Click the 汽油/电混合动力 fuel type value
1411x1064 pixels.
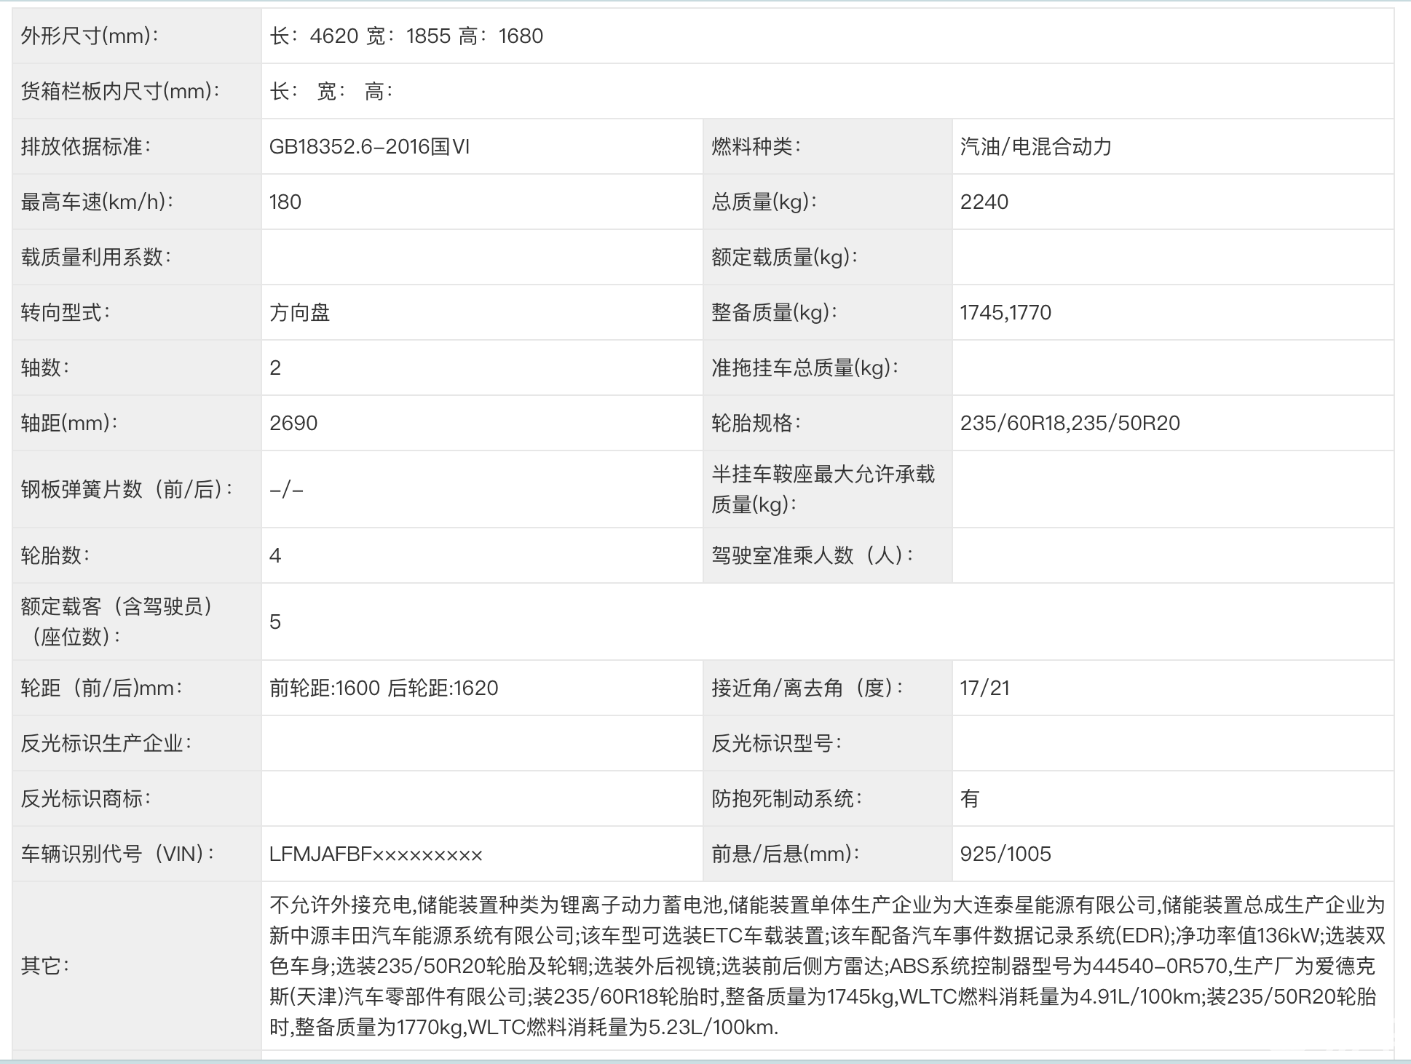coord(1035,146)
